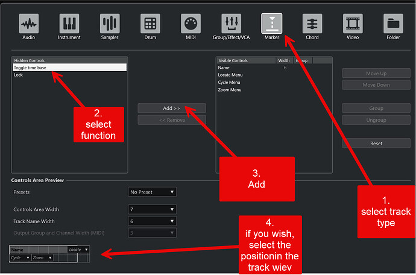Pick the Chord track type icon
Image resolution: width=416 pixels, height=275 pixels.
click(x=312, y=24)
